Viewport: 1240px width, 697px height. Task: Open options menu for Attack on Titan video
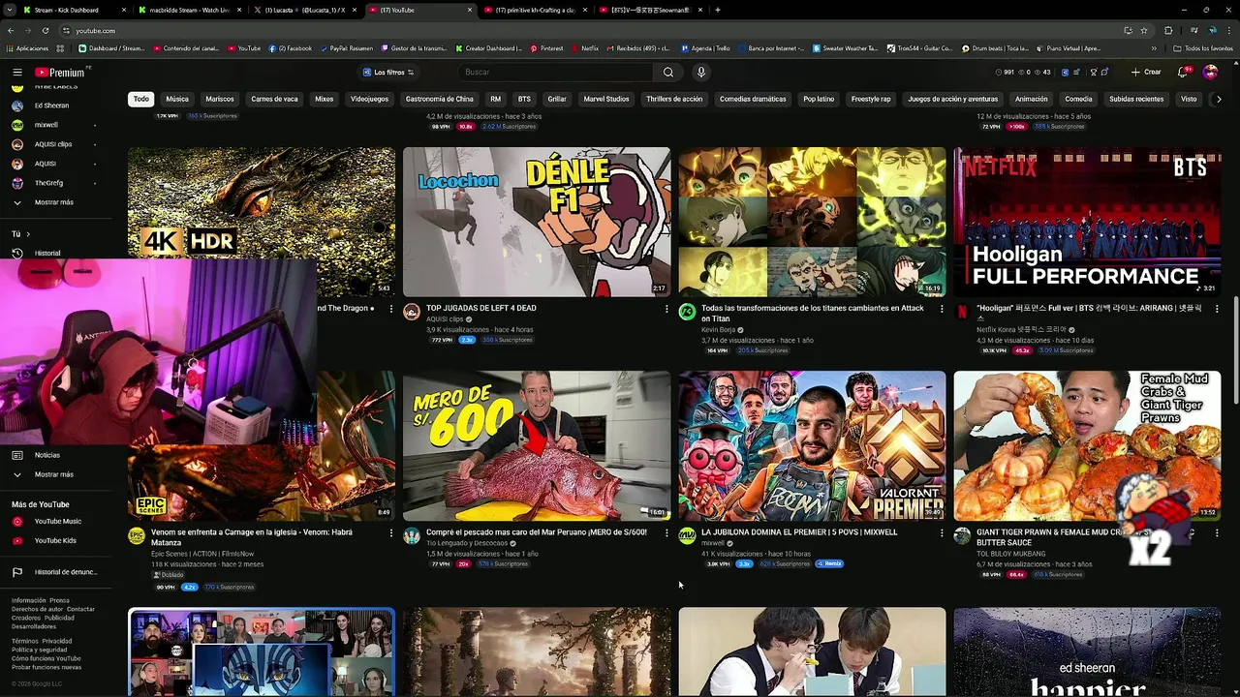point(941,309)
